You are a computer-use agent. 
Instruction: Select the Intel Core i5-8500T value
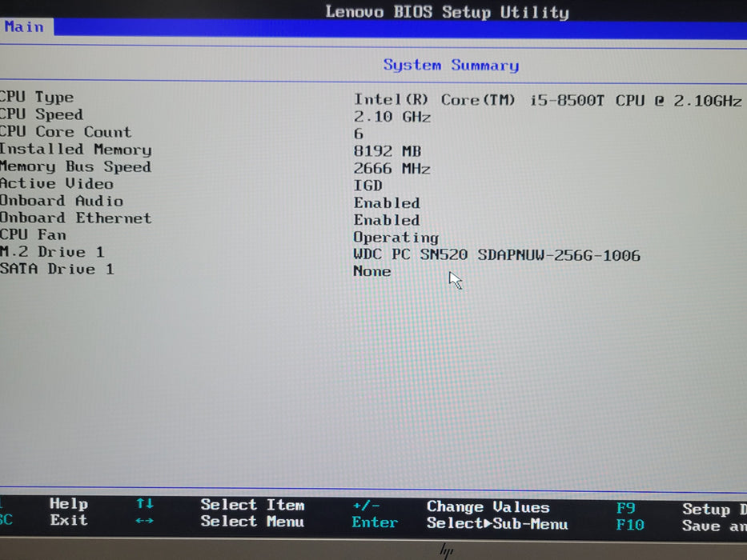pos(548,101)
